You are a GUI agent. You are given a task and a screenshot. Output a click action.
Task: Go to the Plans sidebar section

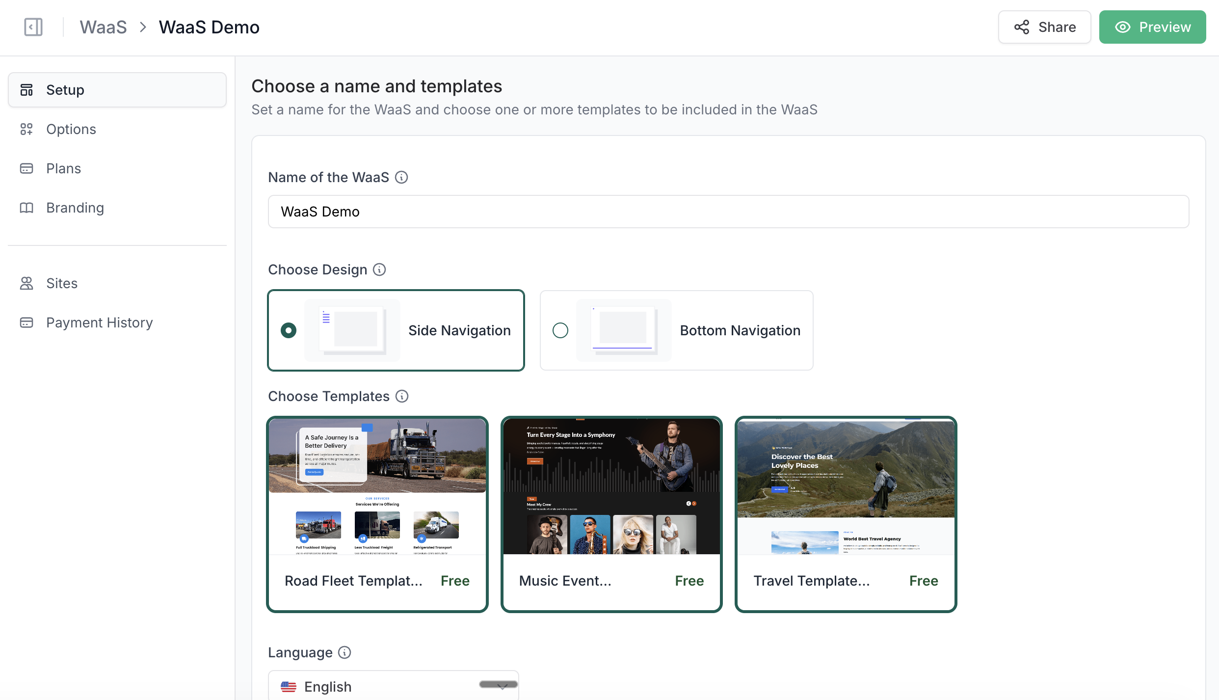(63, 168)
